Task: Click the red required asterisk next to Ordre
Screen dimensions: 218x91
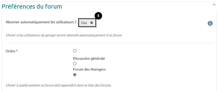Action: 17,51
